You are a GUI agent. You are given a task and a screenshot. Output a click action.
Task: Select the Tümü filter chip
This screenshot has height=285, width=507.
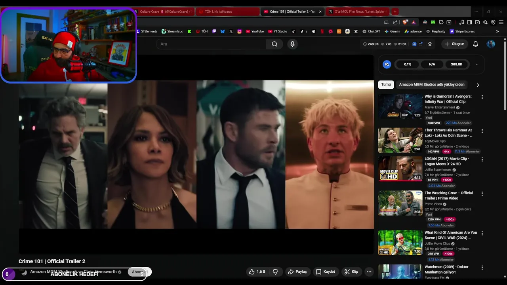coord(386,84)
